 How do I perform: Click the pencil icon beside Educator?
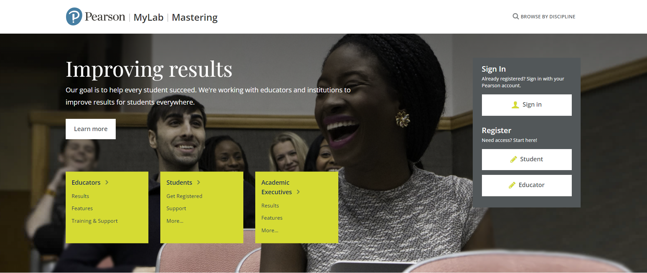(x=512, y=185)
